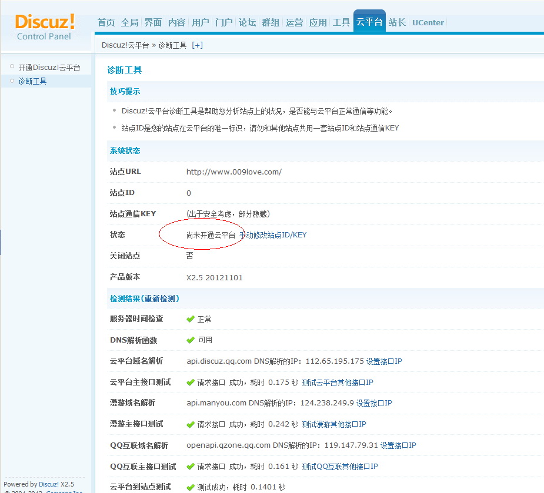Click the 系统状态 section header
This screenshot has width=544, height=493.
tap(125, 150)
